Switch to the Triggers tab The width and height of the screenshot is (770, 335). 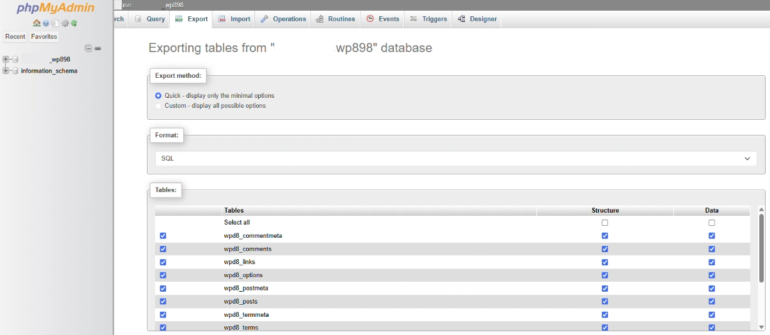(x=428, y=19)
